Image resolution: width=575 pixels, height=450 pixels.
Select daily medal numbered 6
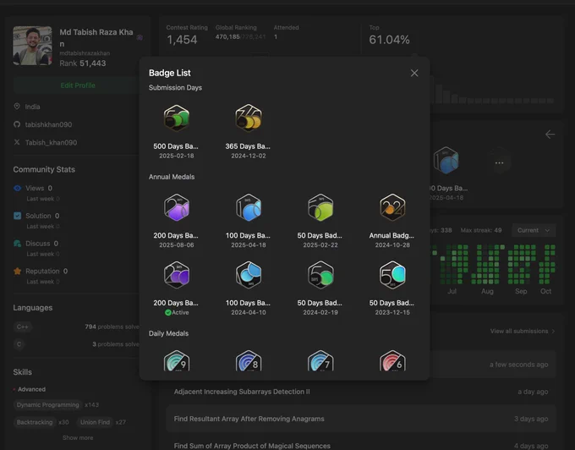(x=392, y=360)
